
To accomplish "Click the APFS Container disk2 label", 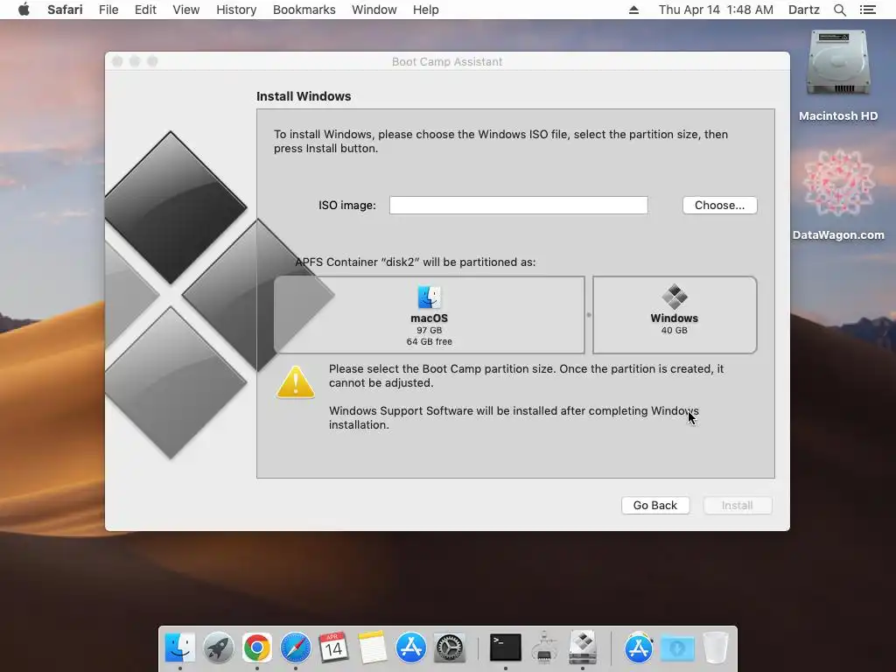I will coord(416,262).
